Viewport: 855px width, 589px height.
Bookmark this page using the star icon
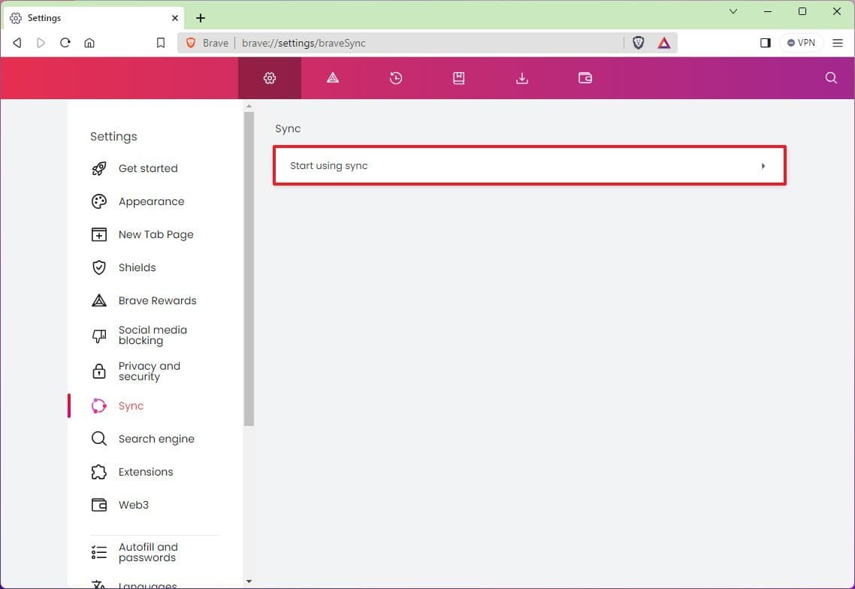[x=160, y=43]
